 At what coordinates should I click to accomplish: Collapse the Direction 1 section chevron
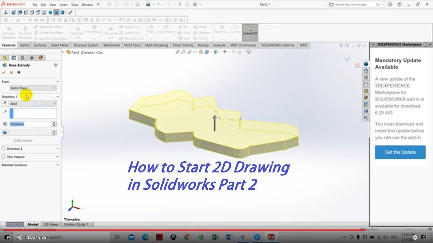(58, 97)
